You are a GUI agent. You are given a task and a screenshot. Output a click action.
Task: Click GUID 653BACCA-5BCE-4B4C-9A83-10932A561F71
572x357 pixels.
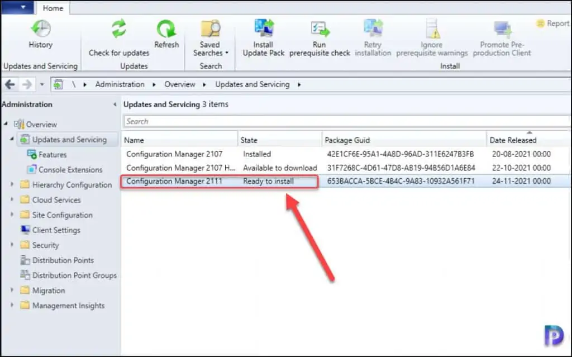pos(401,181)
